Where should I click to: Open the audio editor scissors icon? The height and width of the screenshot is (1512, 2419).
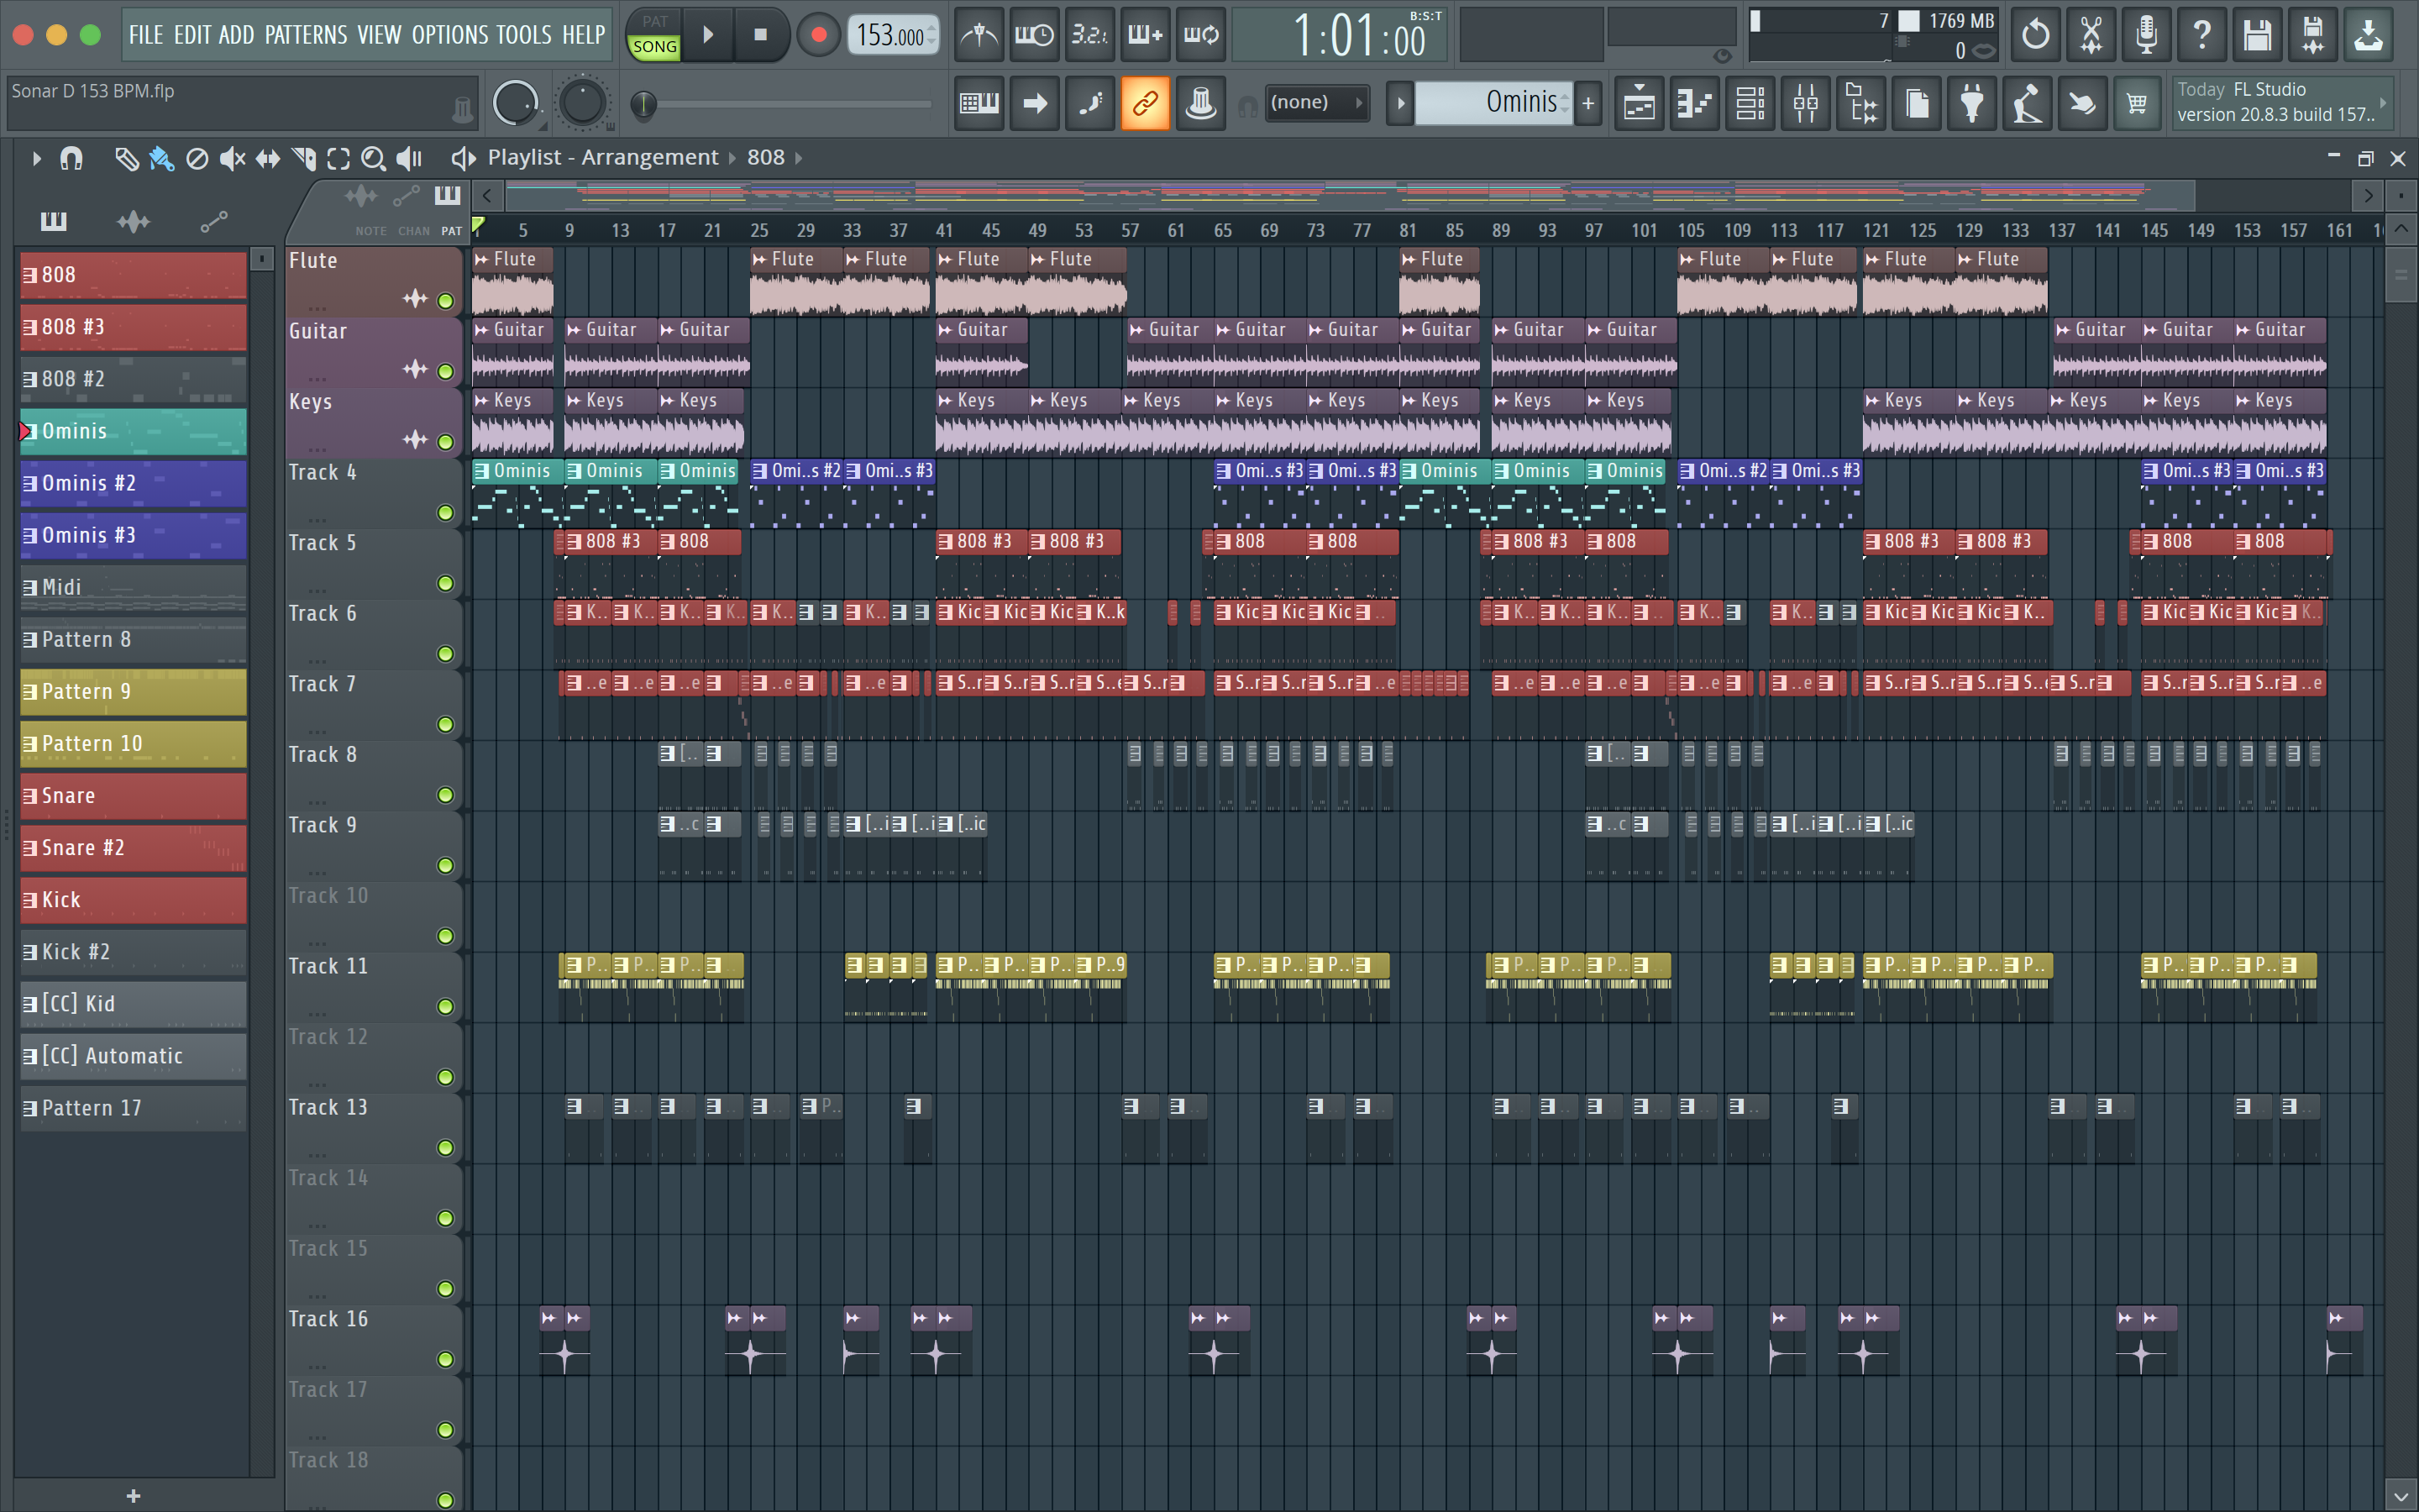(x=2091, y=36)
